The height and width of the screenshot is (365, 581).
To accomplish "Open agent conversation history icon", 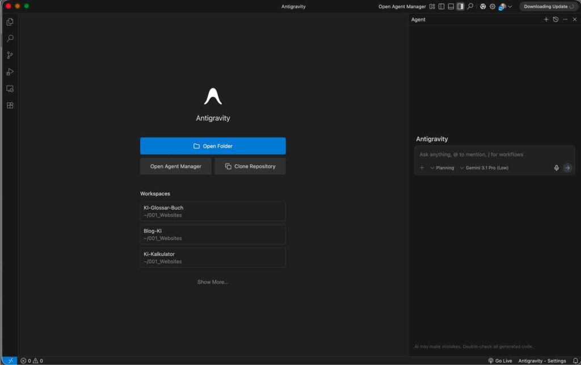I will click(x=555, y=19).
